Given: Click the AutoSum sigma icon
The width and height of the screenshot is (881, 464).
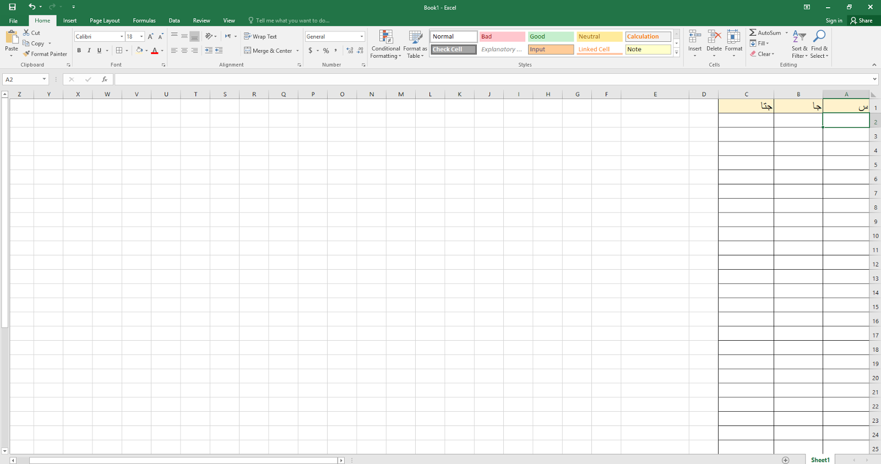Looking at the screenshot, I should click(753, 33).
